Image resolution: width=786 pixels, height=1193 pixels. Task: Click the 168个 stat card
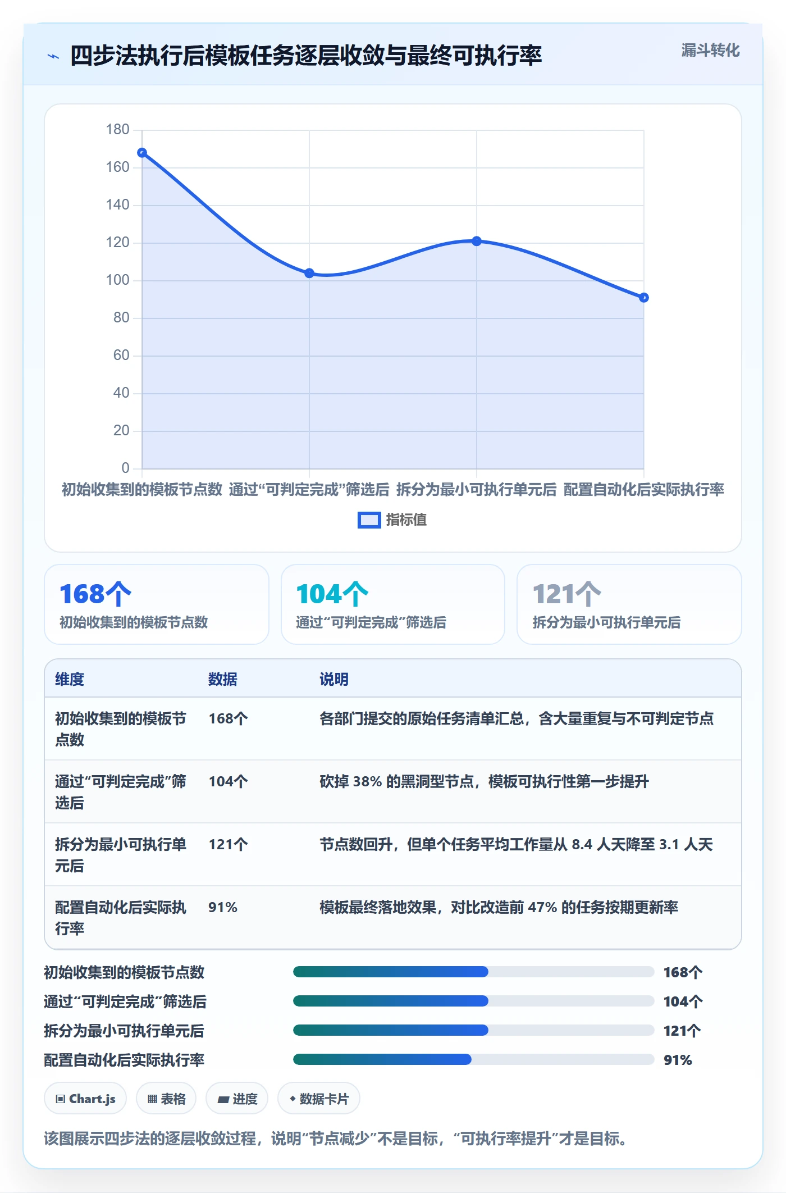tap(157, 604)
